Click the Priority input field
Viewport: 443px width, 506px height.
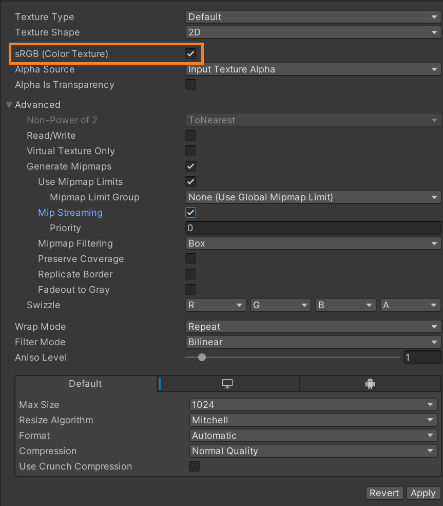point(313,228)
